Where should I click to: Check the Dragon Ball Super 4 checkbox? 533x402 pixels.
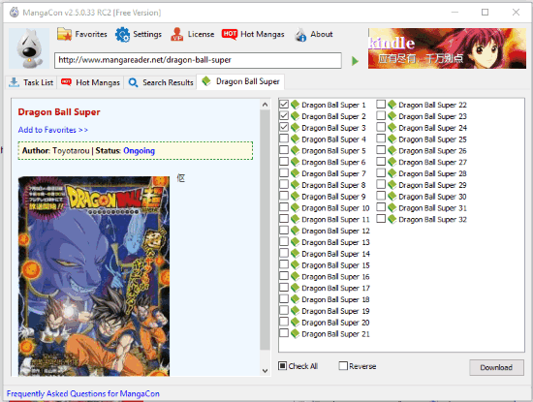(284, 139)
